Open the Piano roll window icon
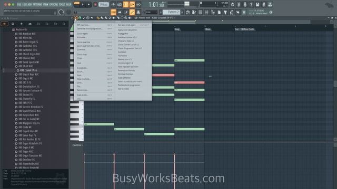 point(194,12)
